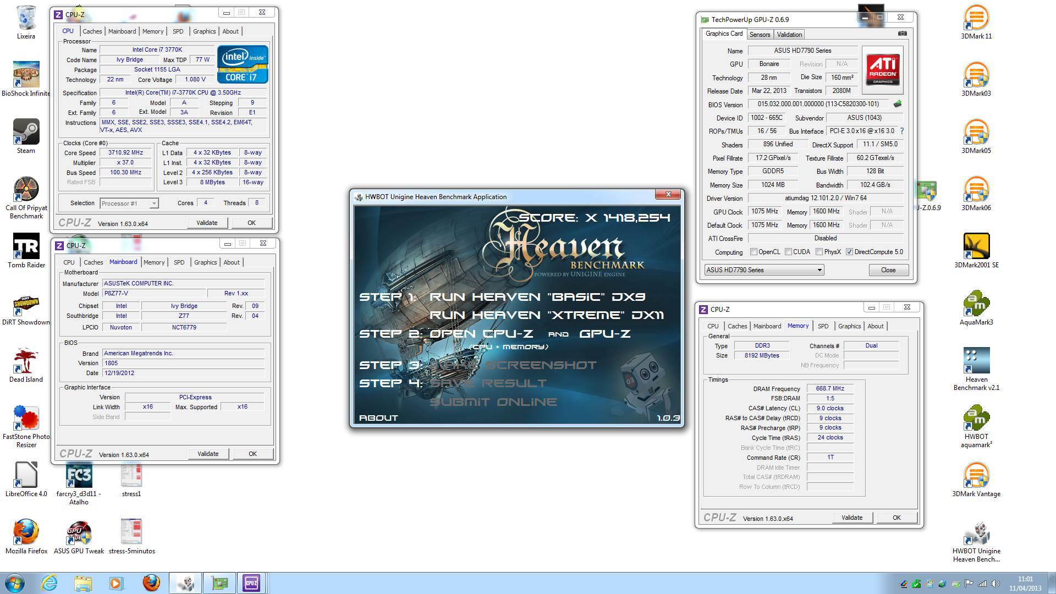1056x594 pixels.
Task: Open farcry3_d3d11 Atalho shortcut
Action: (x=79, y=484)
